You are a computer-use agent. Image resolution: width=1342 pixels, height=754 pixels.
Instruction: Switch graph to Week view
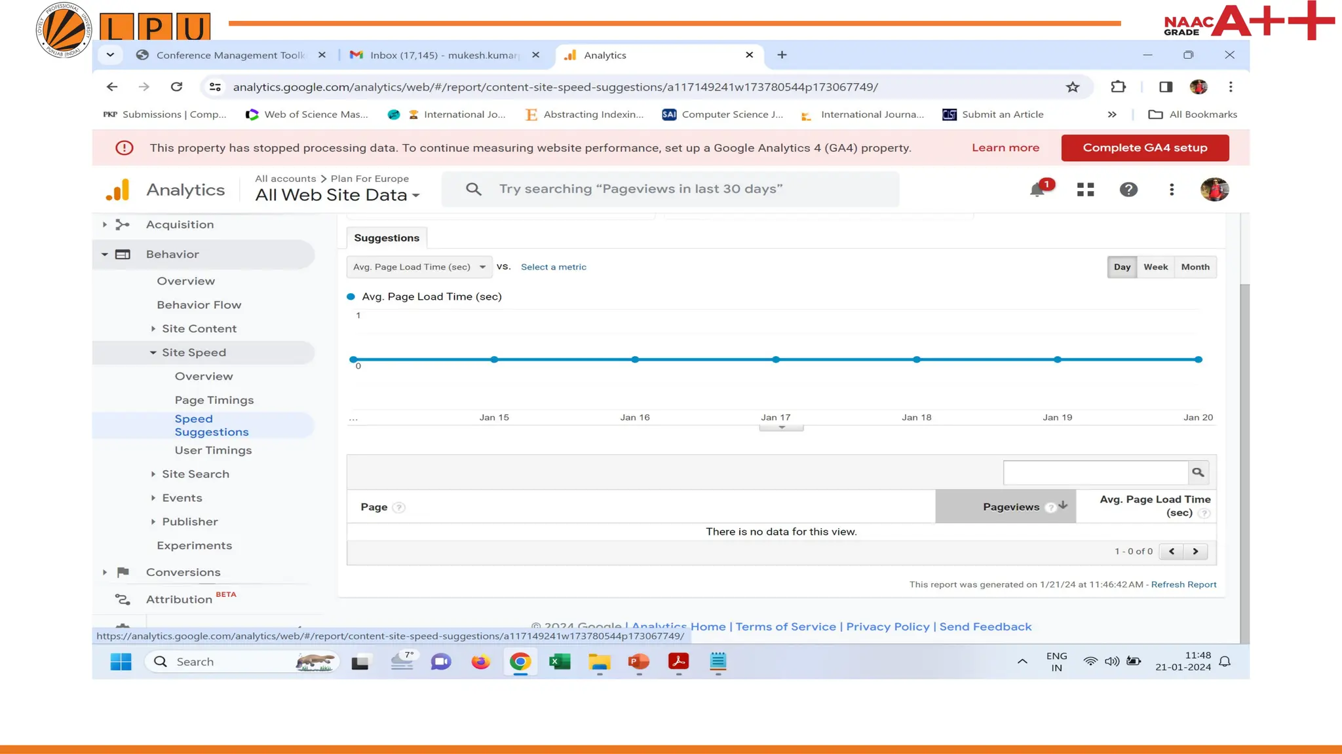pyautogui.click(x=1155, y=267)
